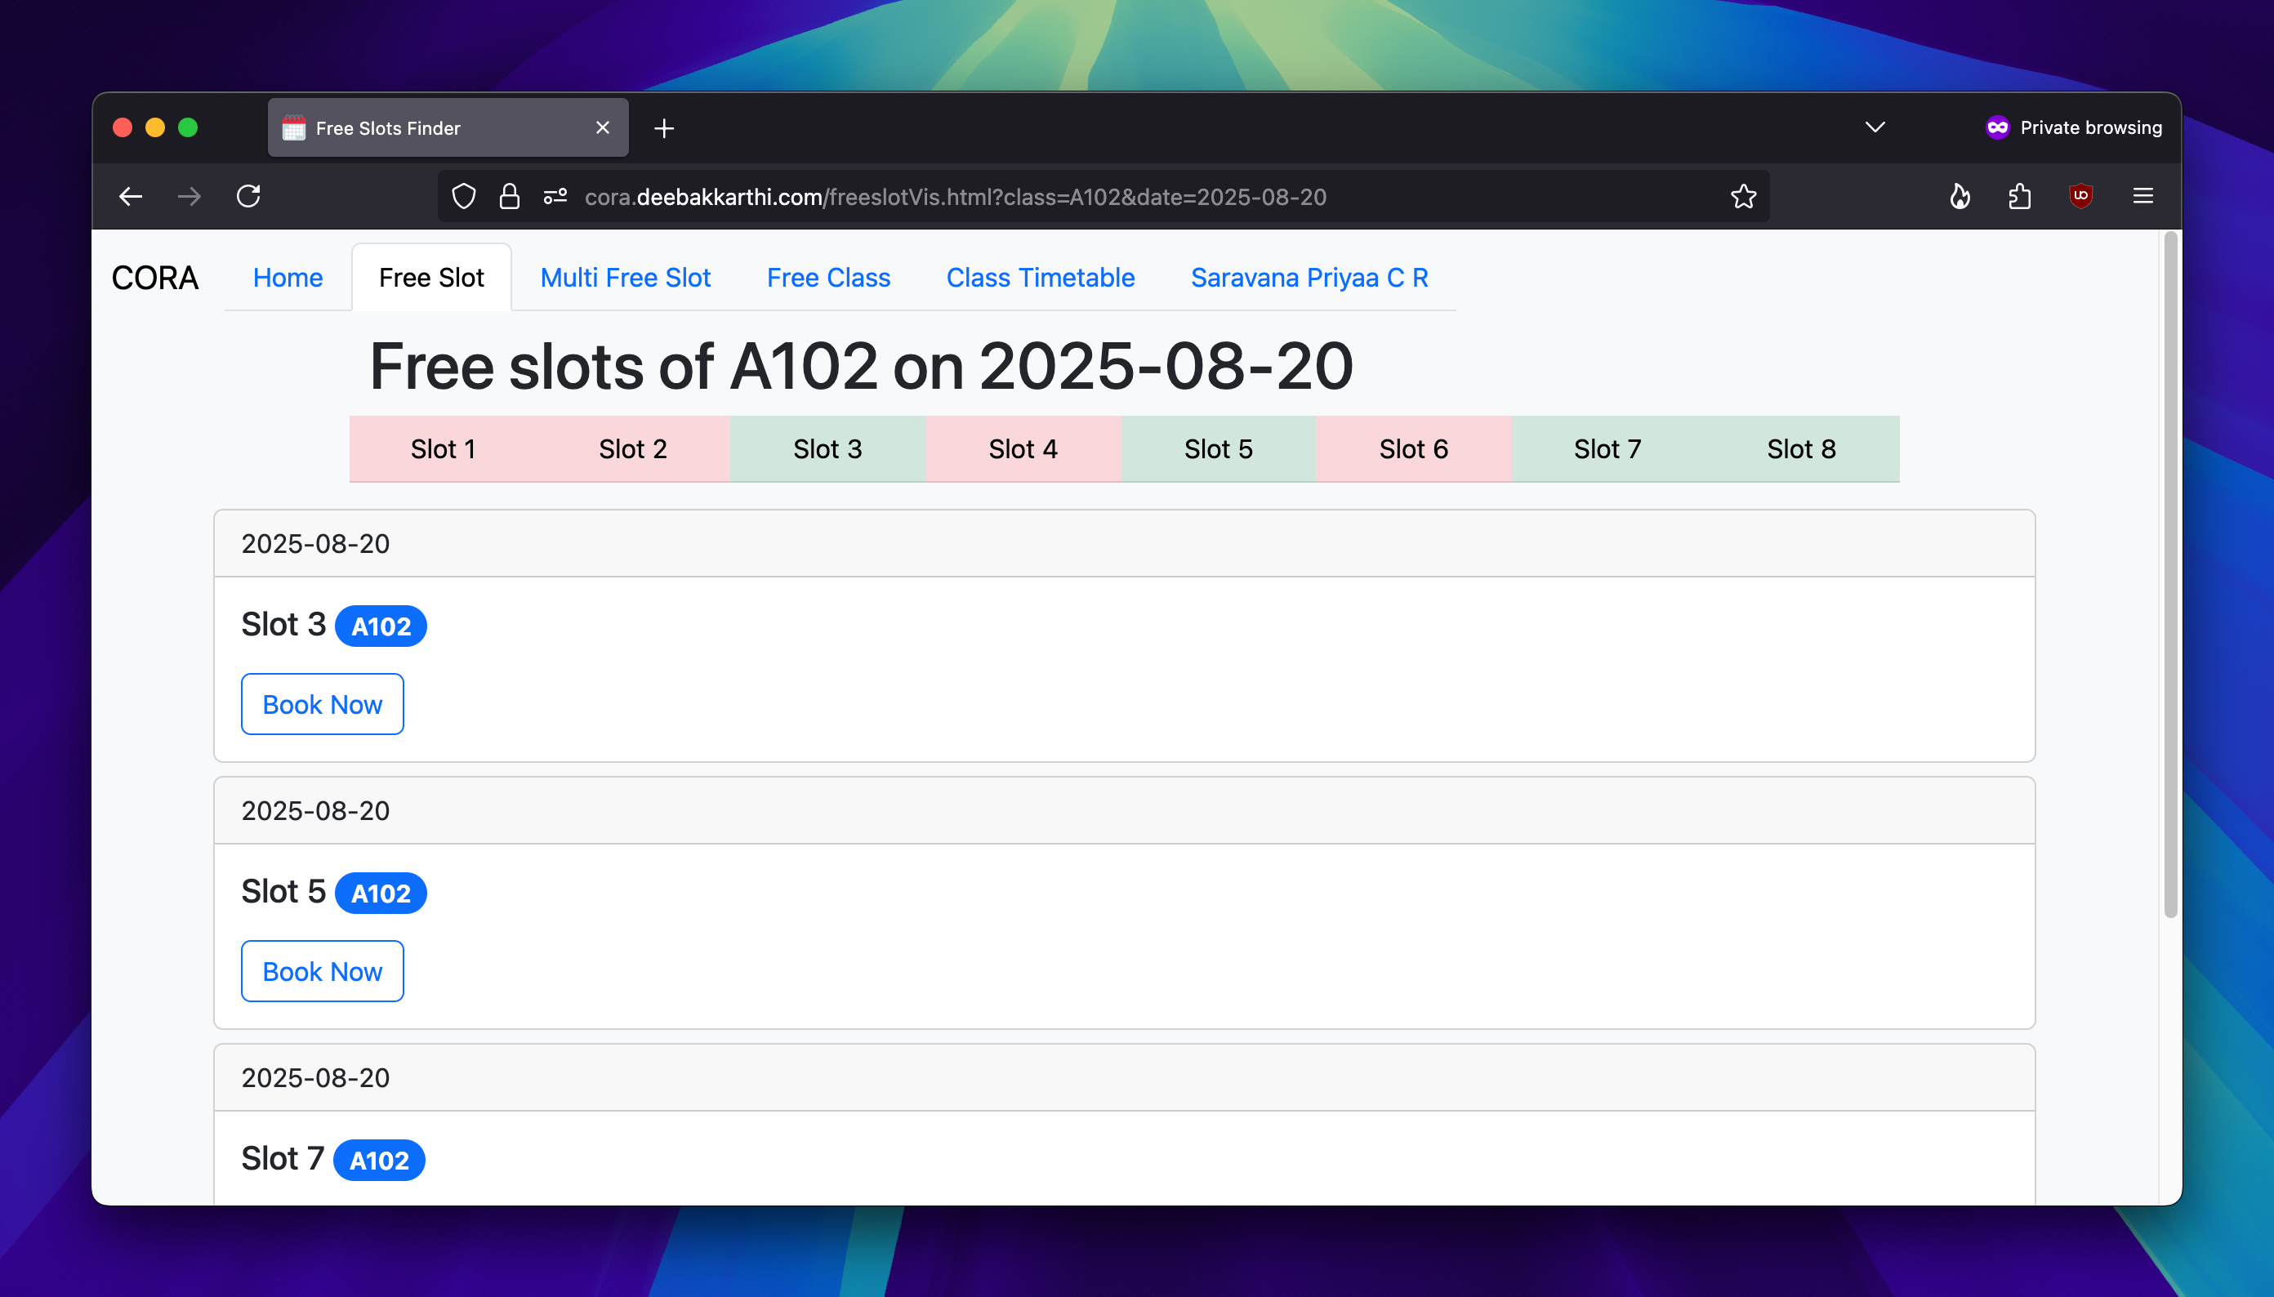The image size is (2274, 1297).
Task: Click the page's vertical scrollbar
Action: [x=2171, y=579]
